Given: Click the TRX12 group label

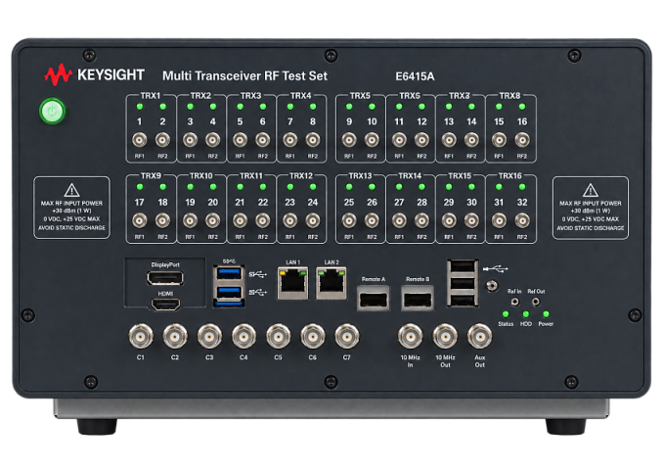Looking at the screenshot, I should pos(301,175).
